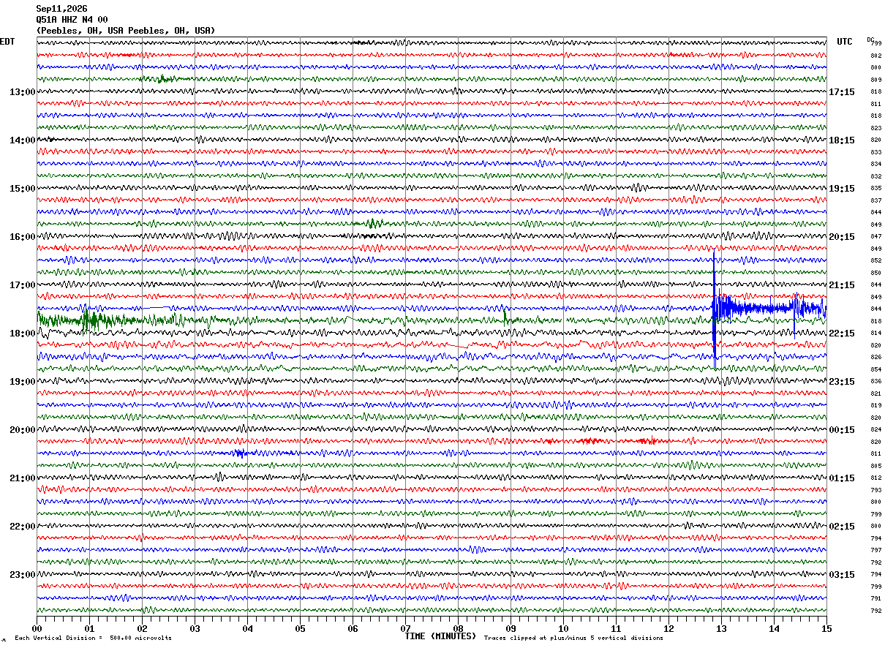885x648 pixels.
Task: Click the 18:00 EDT row label
Action: [x=23, y=334]
